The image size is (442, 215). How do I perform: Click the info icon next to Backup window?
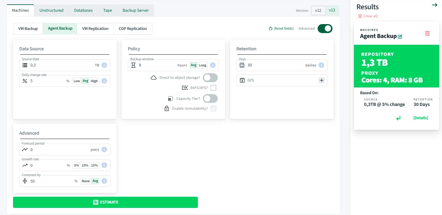(x=213, y=65)
